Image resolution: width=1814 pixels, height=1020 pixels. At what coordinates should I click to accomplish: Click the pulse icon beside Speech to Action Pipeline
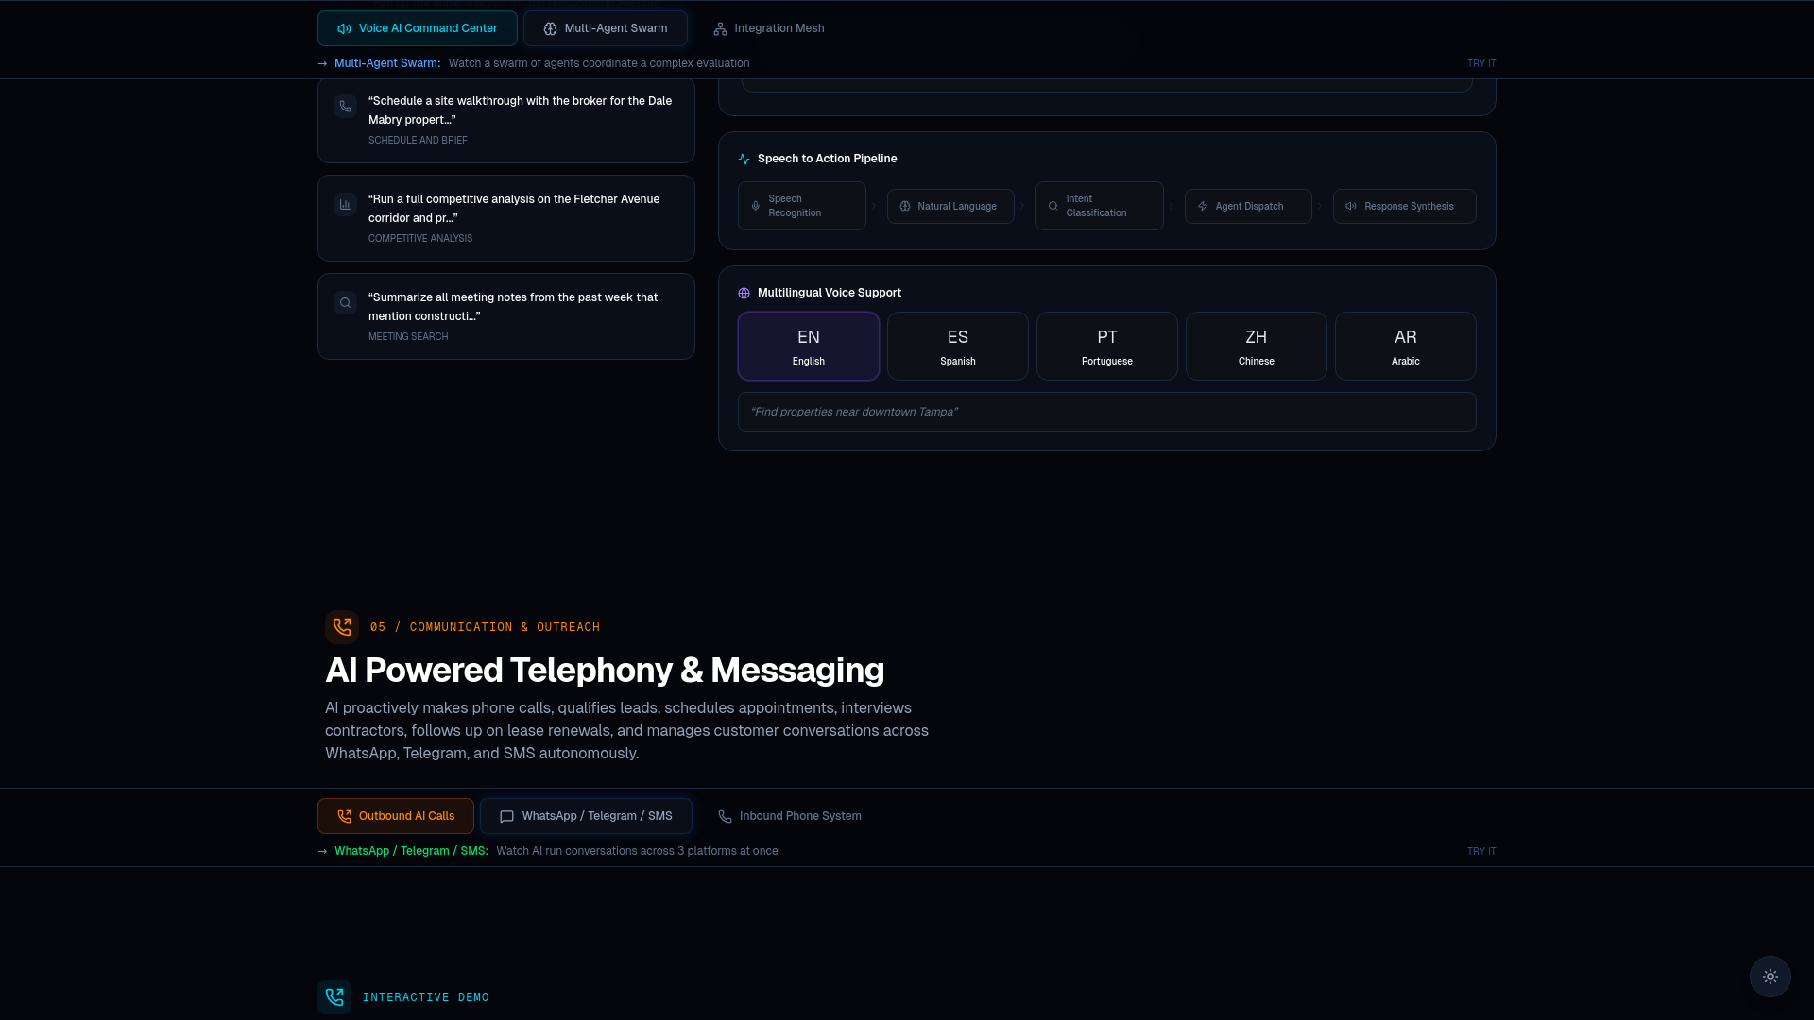click(x=744, y=160)
